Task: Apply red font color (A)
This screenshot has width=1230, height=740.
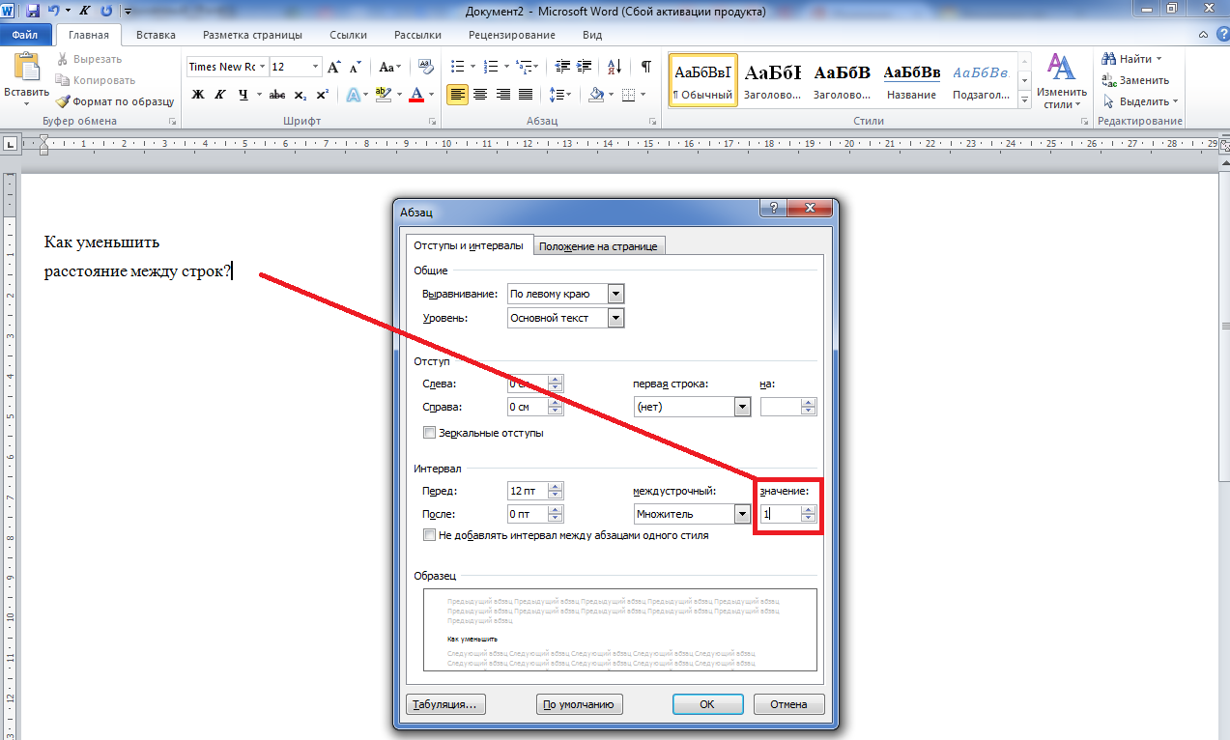Action: (x=416, y=95)
